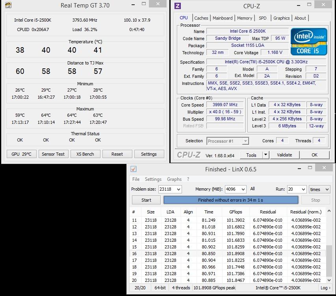The image size is (336, 296).
Task: Click the LinX results scrollbar down arrow
Action: (329, 280)
